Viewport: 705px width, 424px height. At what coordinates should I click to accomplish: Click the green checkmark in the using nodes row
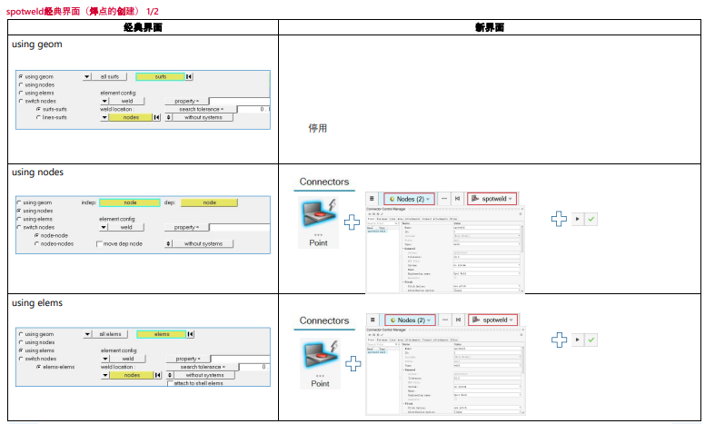click(591, 219)
